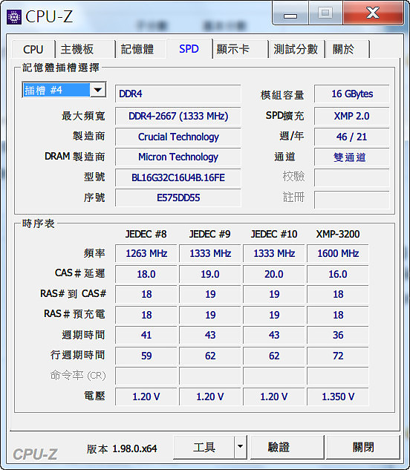The height and width of the screenshot is (470, 410).
Task: Open the CPU tab
Action: [33, 49]
